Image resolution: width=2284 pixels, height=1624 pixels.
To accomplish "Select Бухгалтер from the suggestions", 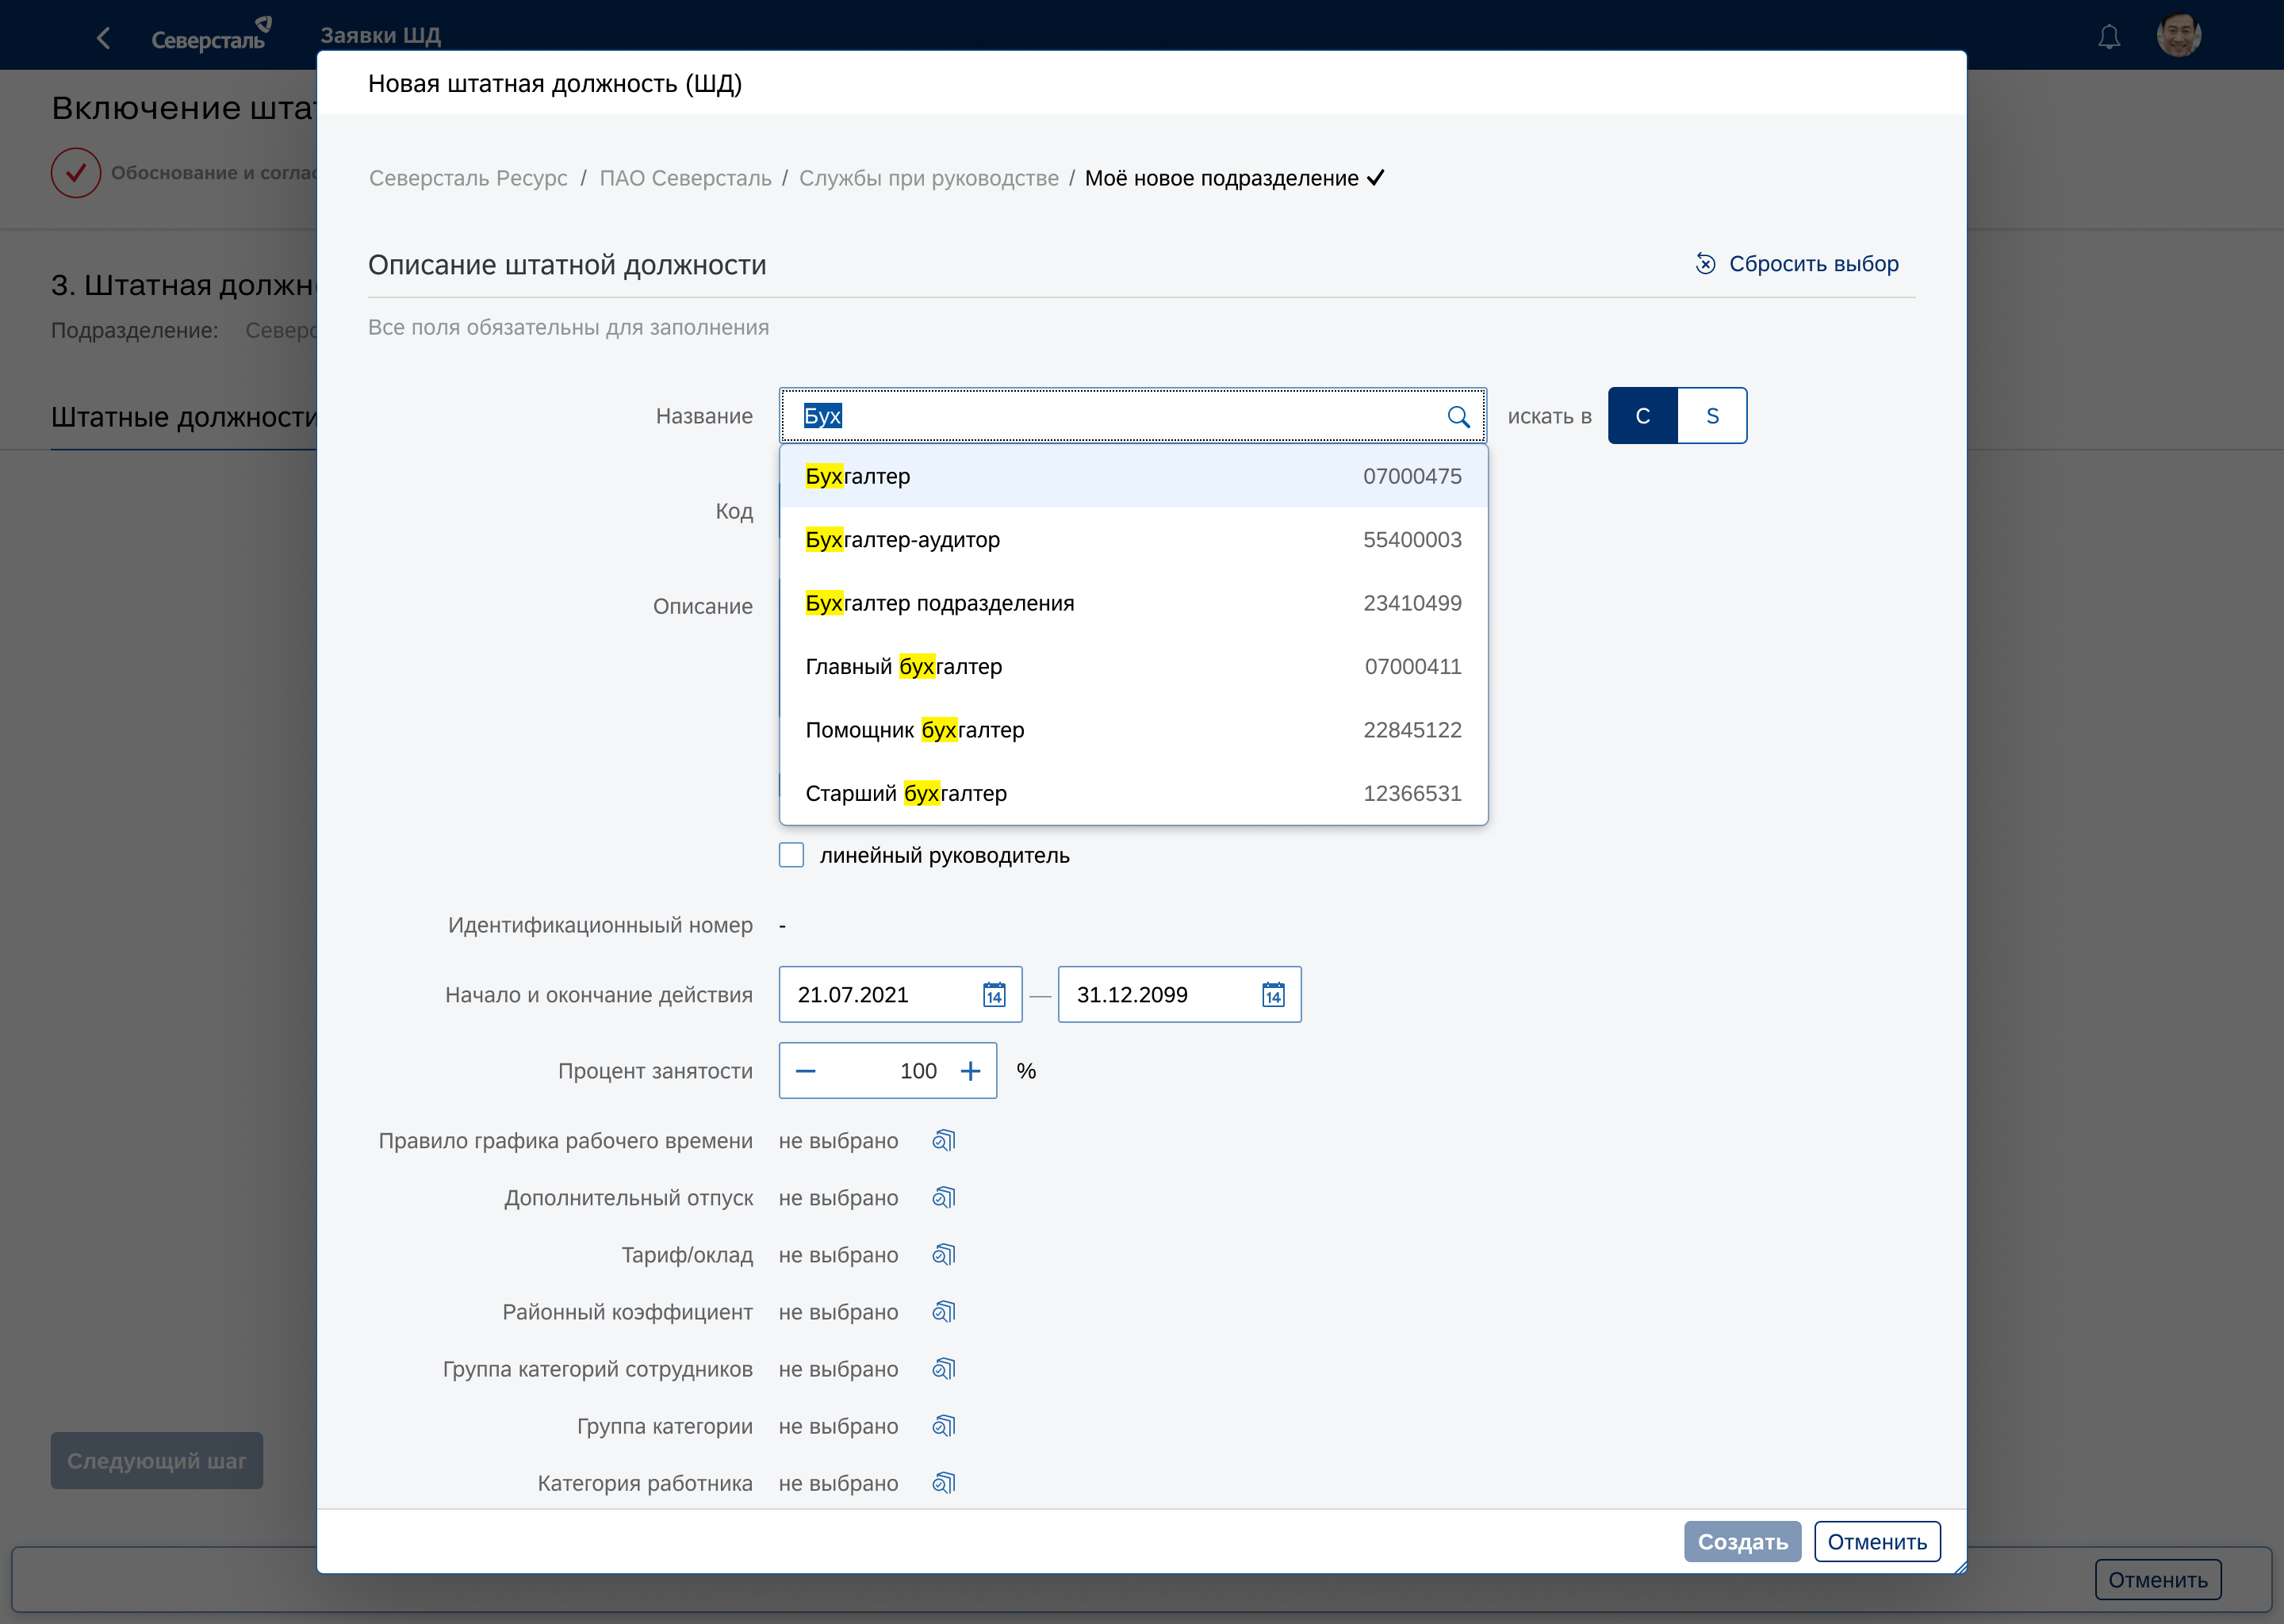I will click(1134, 477).
